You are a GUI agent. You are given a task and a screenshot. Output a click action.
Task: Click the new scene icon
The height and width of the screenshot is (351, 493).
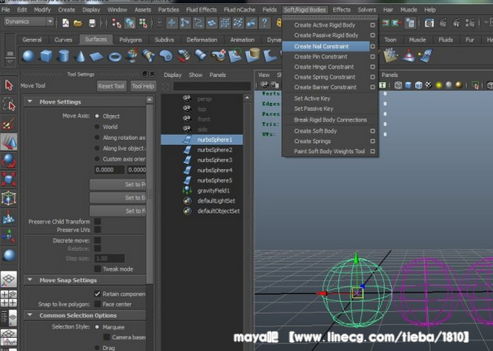65,23
